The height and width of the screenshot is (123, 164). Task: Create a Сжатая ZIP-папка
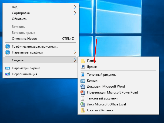point(118,110)
